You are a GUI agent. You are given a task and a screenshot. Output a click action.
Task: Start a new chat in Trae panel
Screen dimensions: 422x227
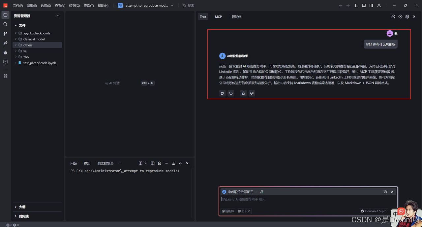(393, 16)
